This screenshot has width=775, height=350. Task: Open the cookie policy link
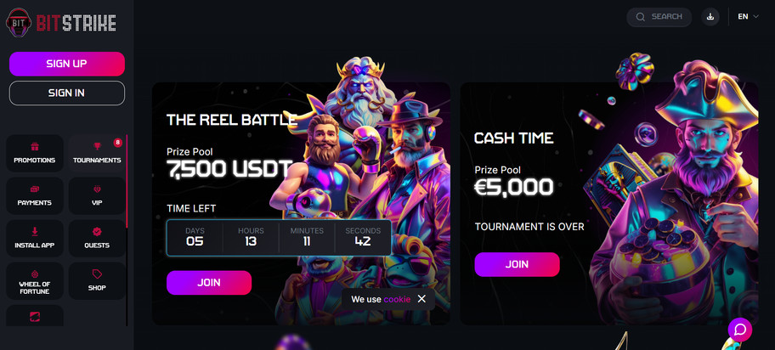(397, 299)
